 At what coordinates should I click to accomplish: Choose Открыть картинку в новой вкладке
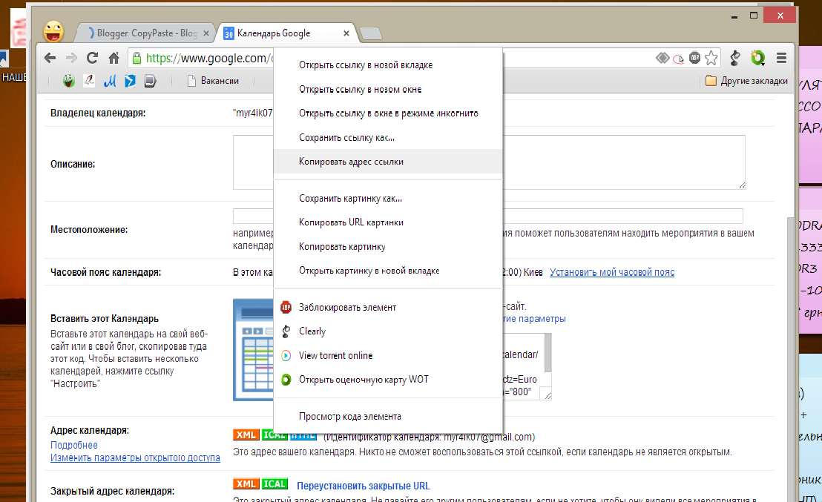(388, 271)
